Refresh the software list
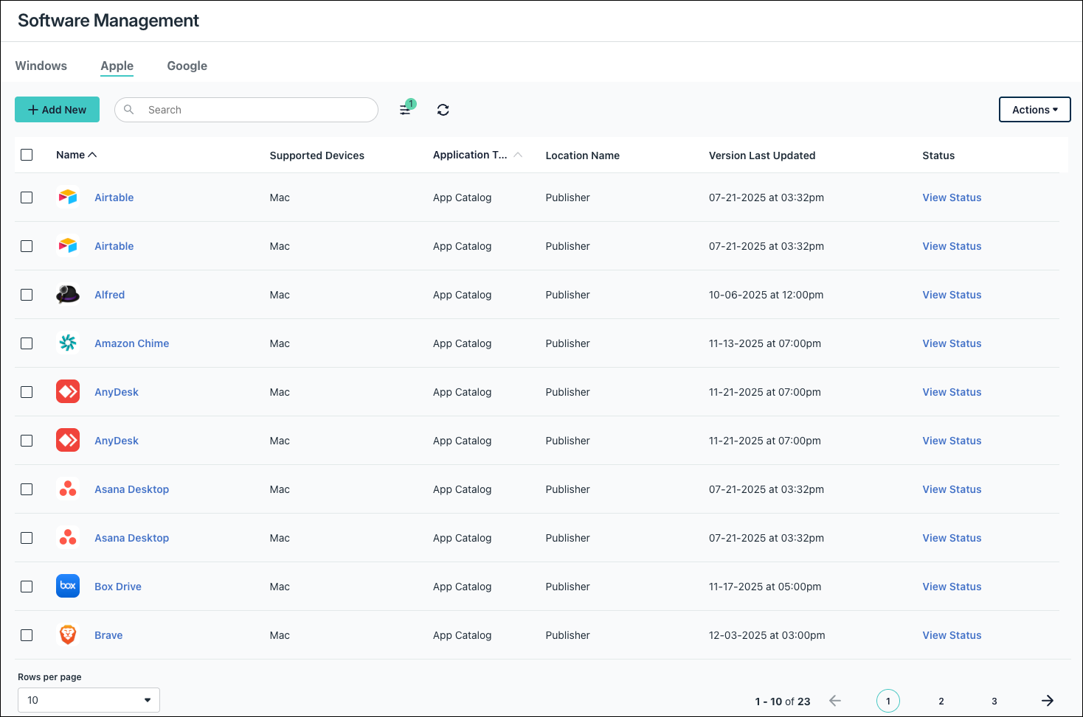This screenshot has height=717, width=1083. 443,109
